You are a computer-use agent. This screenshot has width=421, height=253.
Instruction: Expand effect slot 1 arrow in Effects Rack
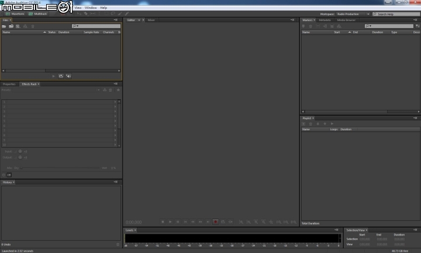point(115,102)
